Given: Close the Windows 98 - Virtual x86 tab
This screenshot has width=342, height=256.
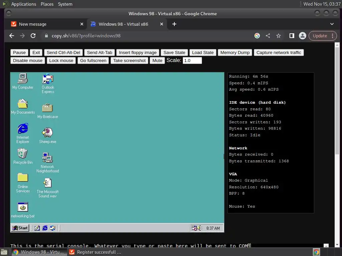Looking at the screenshot, I should click(162, 24).
